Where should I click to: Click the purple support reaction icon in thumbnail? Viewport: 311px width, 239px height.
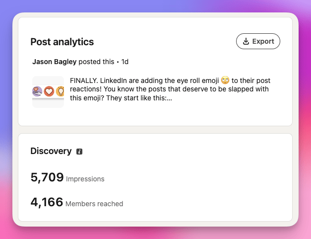pos(37,91)
